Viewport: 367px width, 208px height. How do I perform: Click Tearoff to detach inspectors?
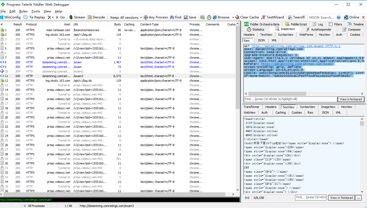coord(296,17)
